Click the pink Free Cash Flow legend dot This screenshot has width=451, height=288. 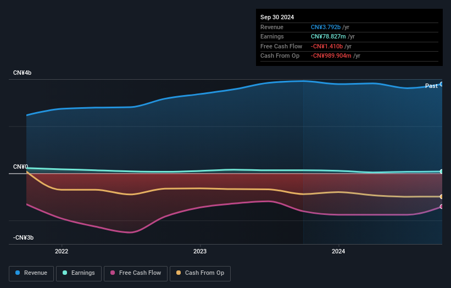pos(113,273)
